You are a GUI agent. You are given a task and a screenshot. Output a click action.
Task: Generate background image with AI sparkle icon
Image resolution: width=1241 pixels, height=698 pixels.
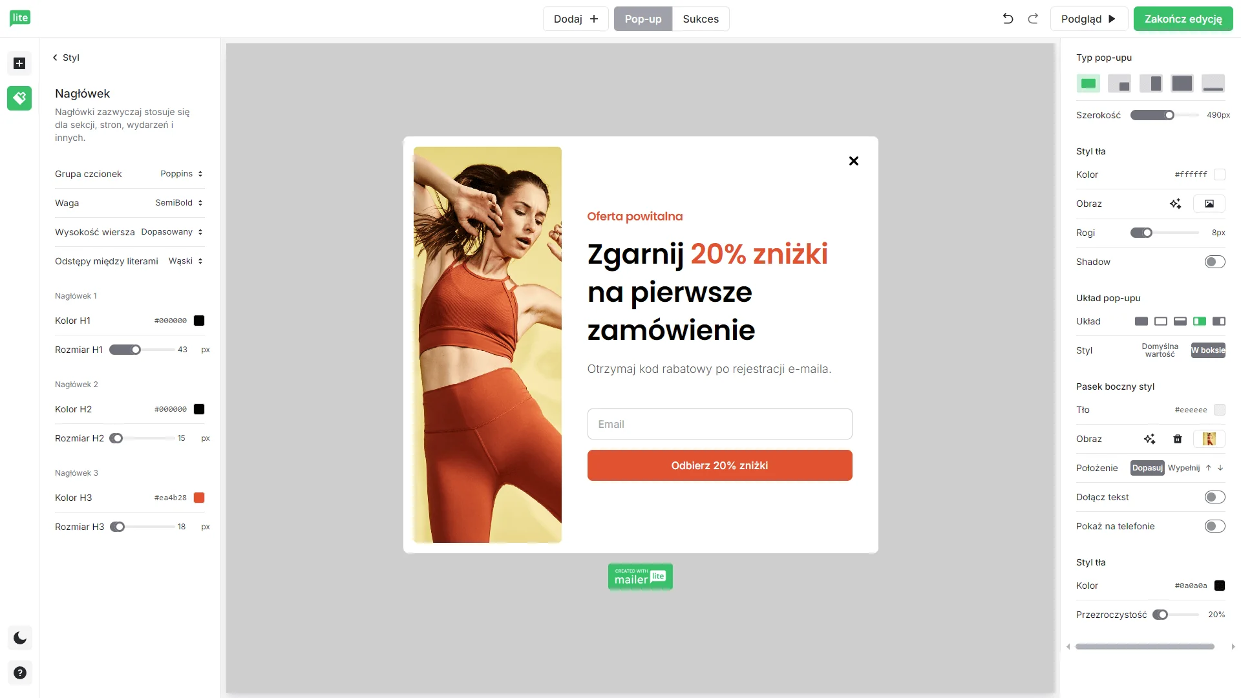tap(1175, 204)
